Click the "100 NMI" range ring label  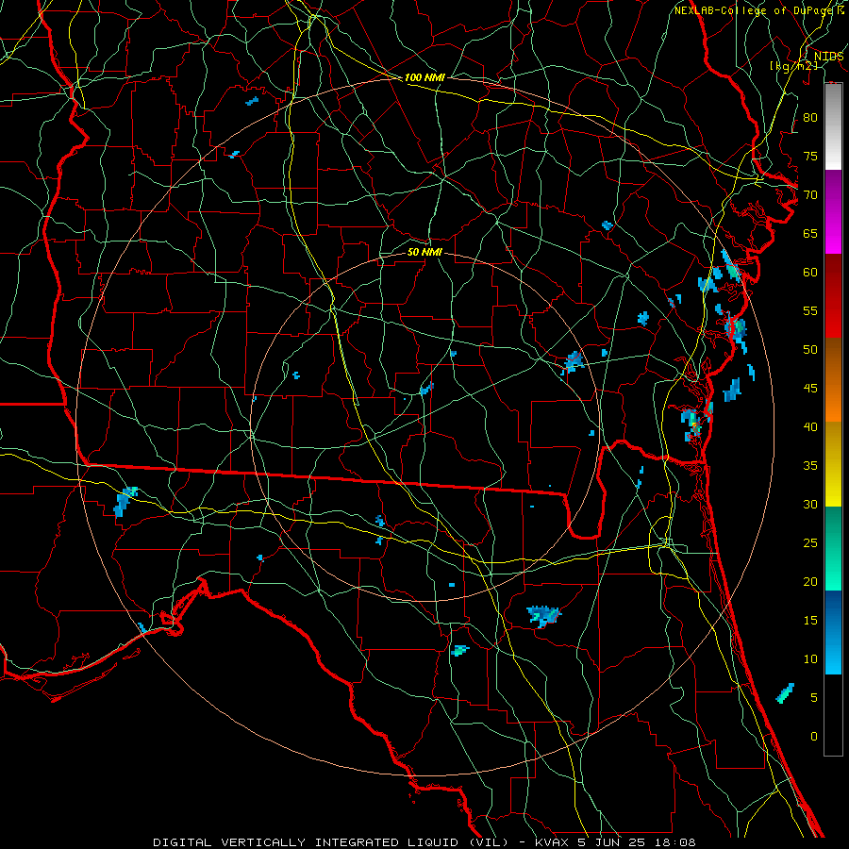click(x=424, y=78)
